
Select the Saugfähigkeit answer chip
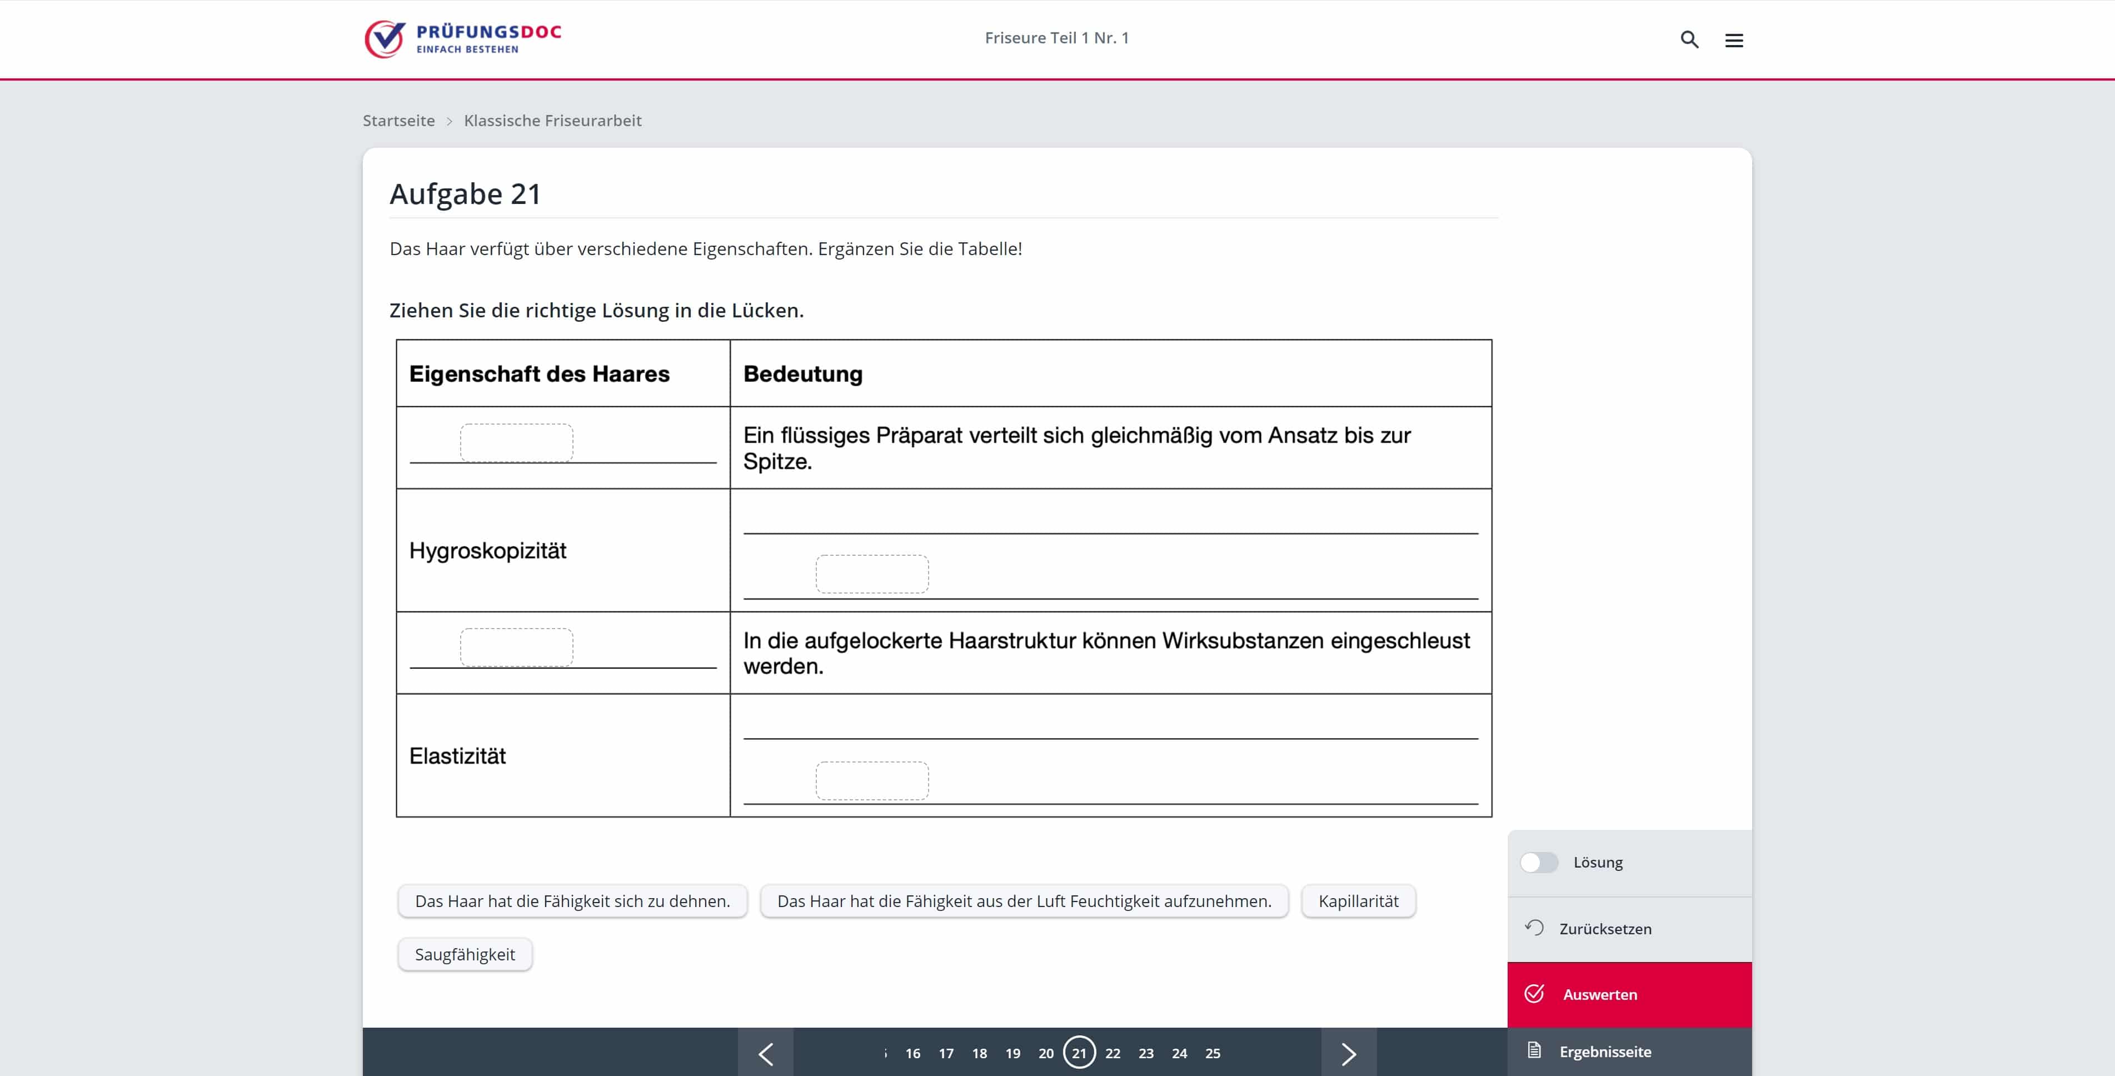(x=465, y=954)
